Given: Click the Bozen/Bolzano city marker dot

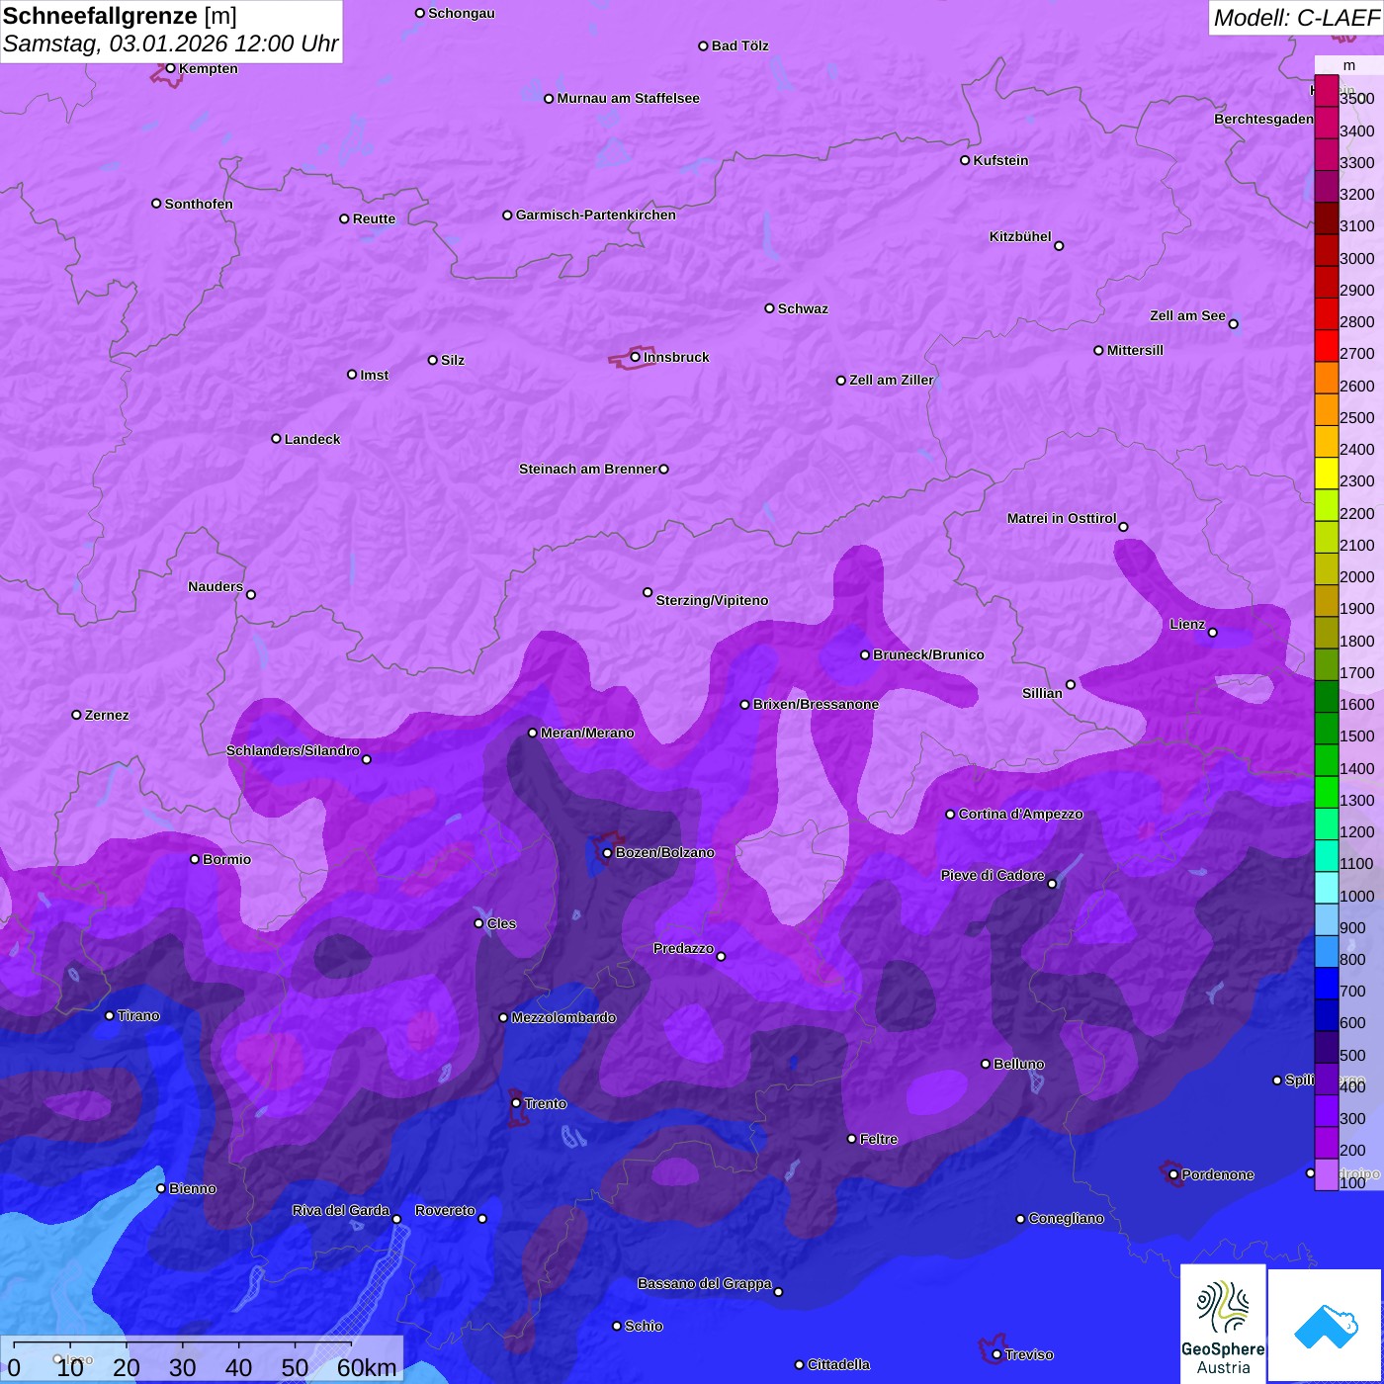Looking at the screenshot, I should [607, 853].
